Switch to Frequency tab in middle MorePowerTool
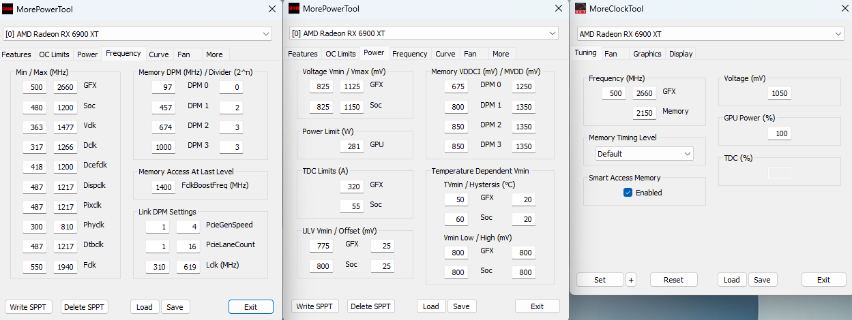 410,54
